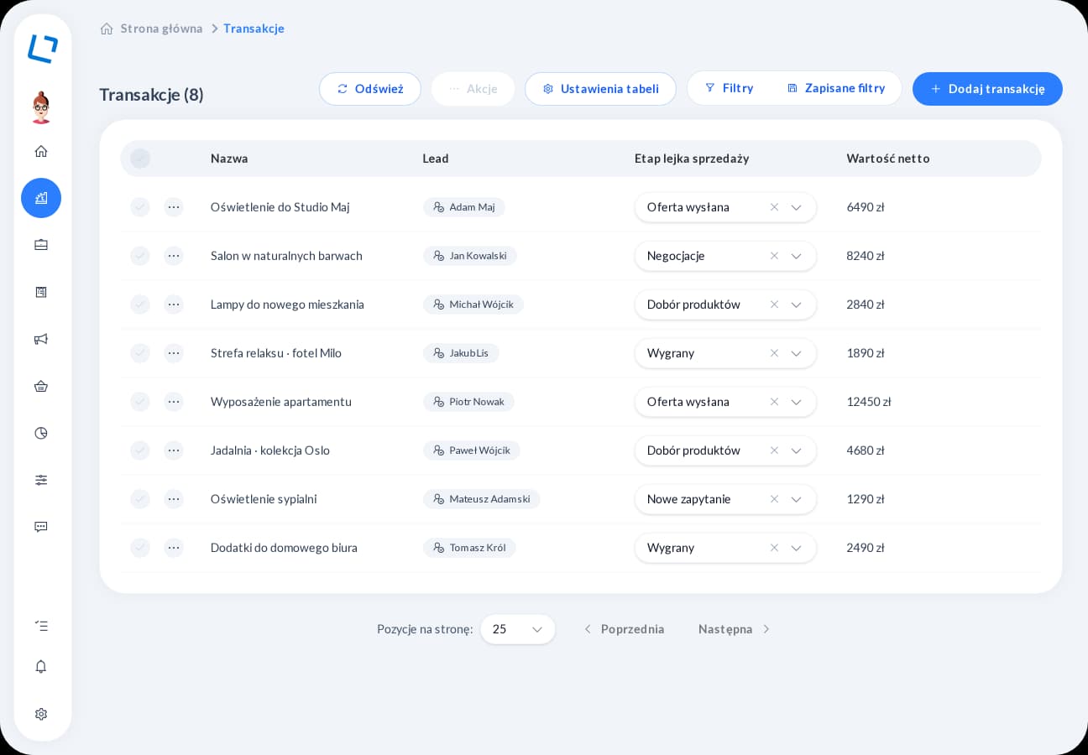Select the Lampy do nowego mieszkania checkbox
1088x755 pixels.
tap(140, 305)
